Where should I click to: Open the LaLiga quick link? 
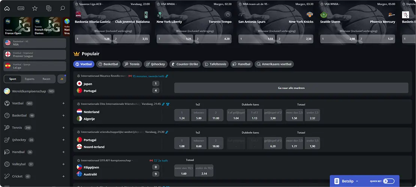(x=35, y=66)
